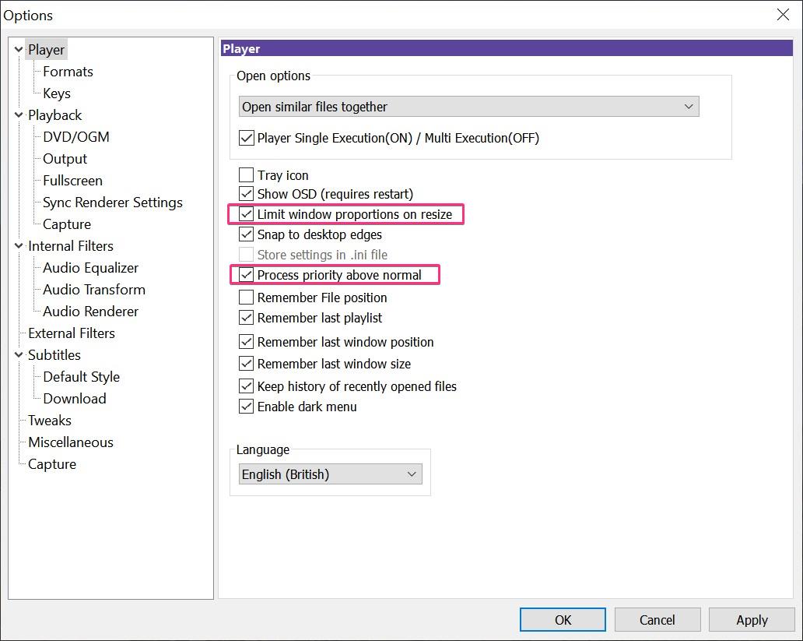Apply the changed settings
This screenshot has height=641, width=803.
point(750,619)
